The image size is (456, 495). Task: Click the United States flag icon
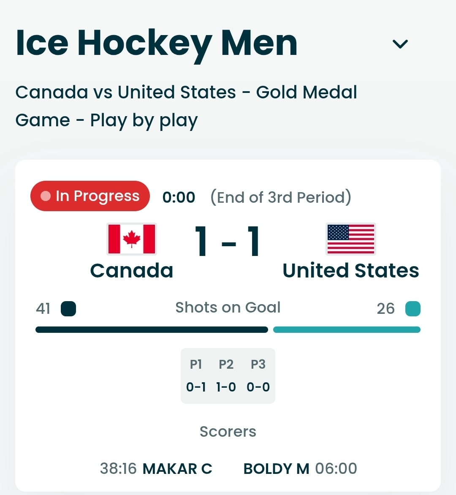point(351,239)
